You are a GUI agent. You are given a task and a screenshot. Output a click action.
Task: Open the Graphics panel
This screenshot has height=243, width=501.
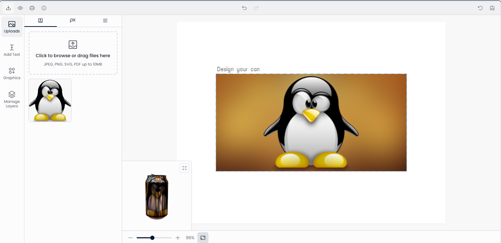(x=12, y=74)
